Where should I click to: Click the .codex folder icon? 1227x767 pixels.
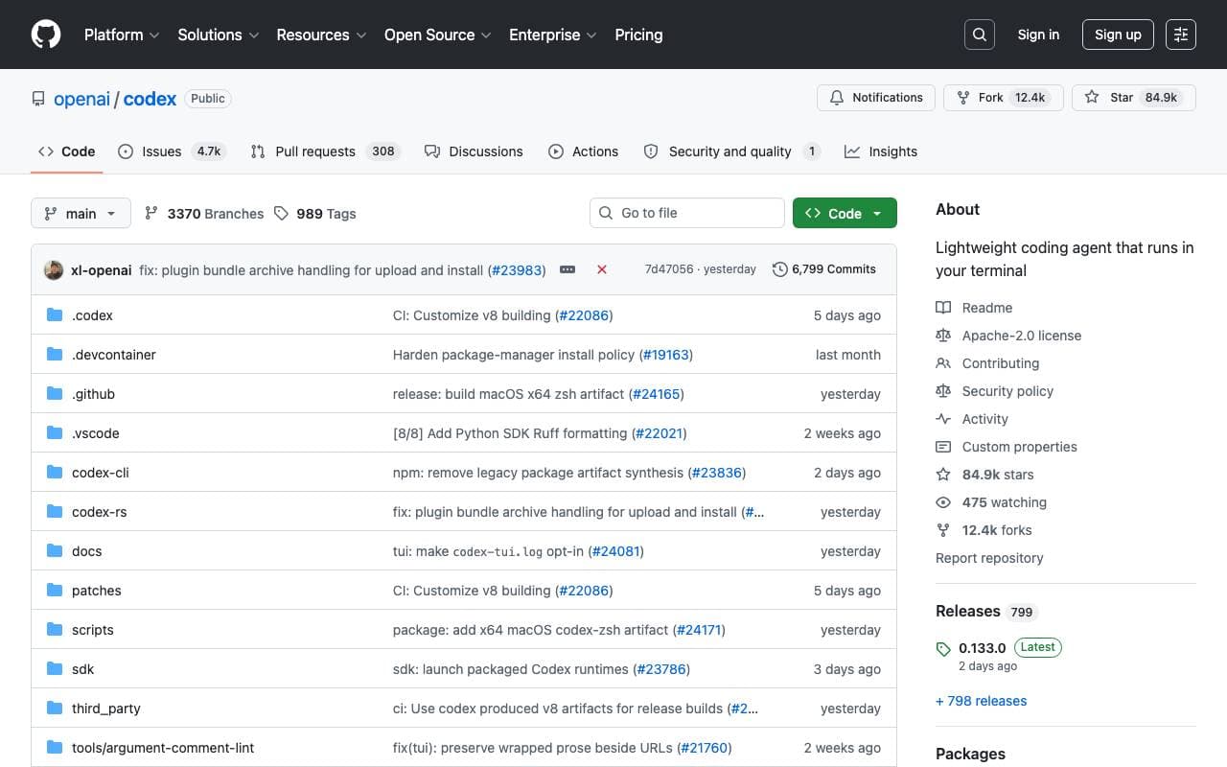point(55,315)
